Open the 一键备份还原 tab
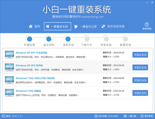 click(x=85, y=26)
